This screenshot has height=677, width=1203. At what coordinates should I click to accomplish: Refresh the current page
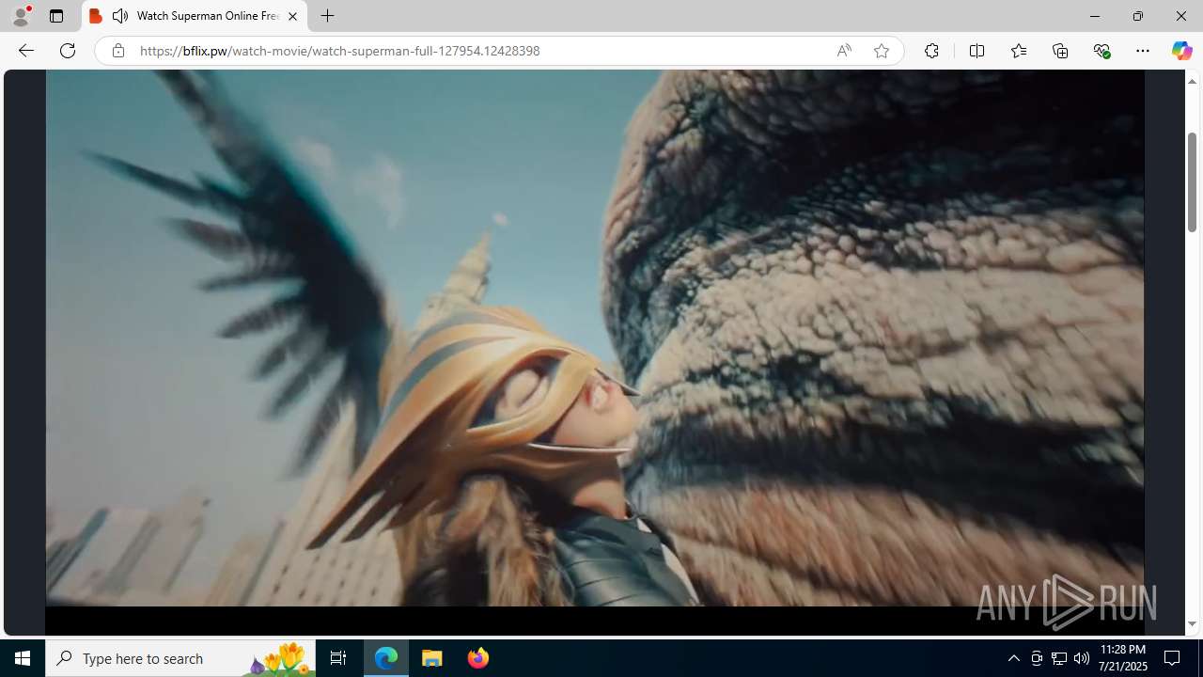[x=68, y=51]
